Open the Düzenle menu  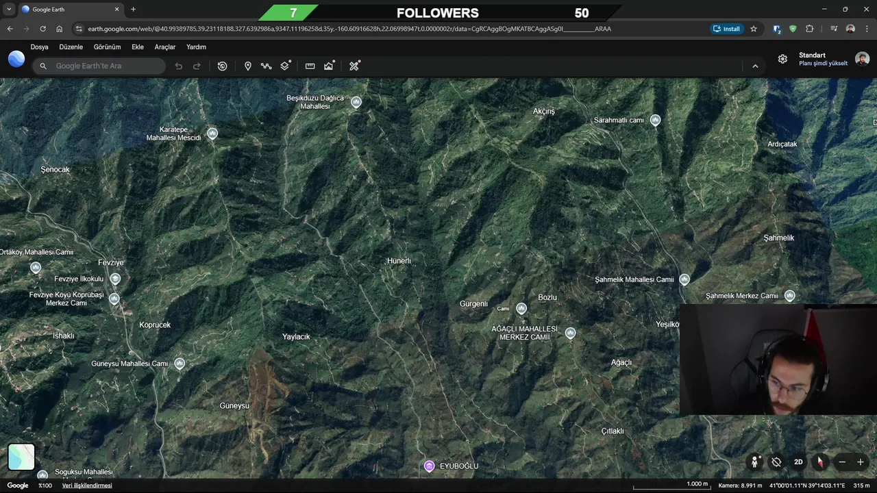(x=71, y=47)
